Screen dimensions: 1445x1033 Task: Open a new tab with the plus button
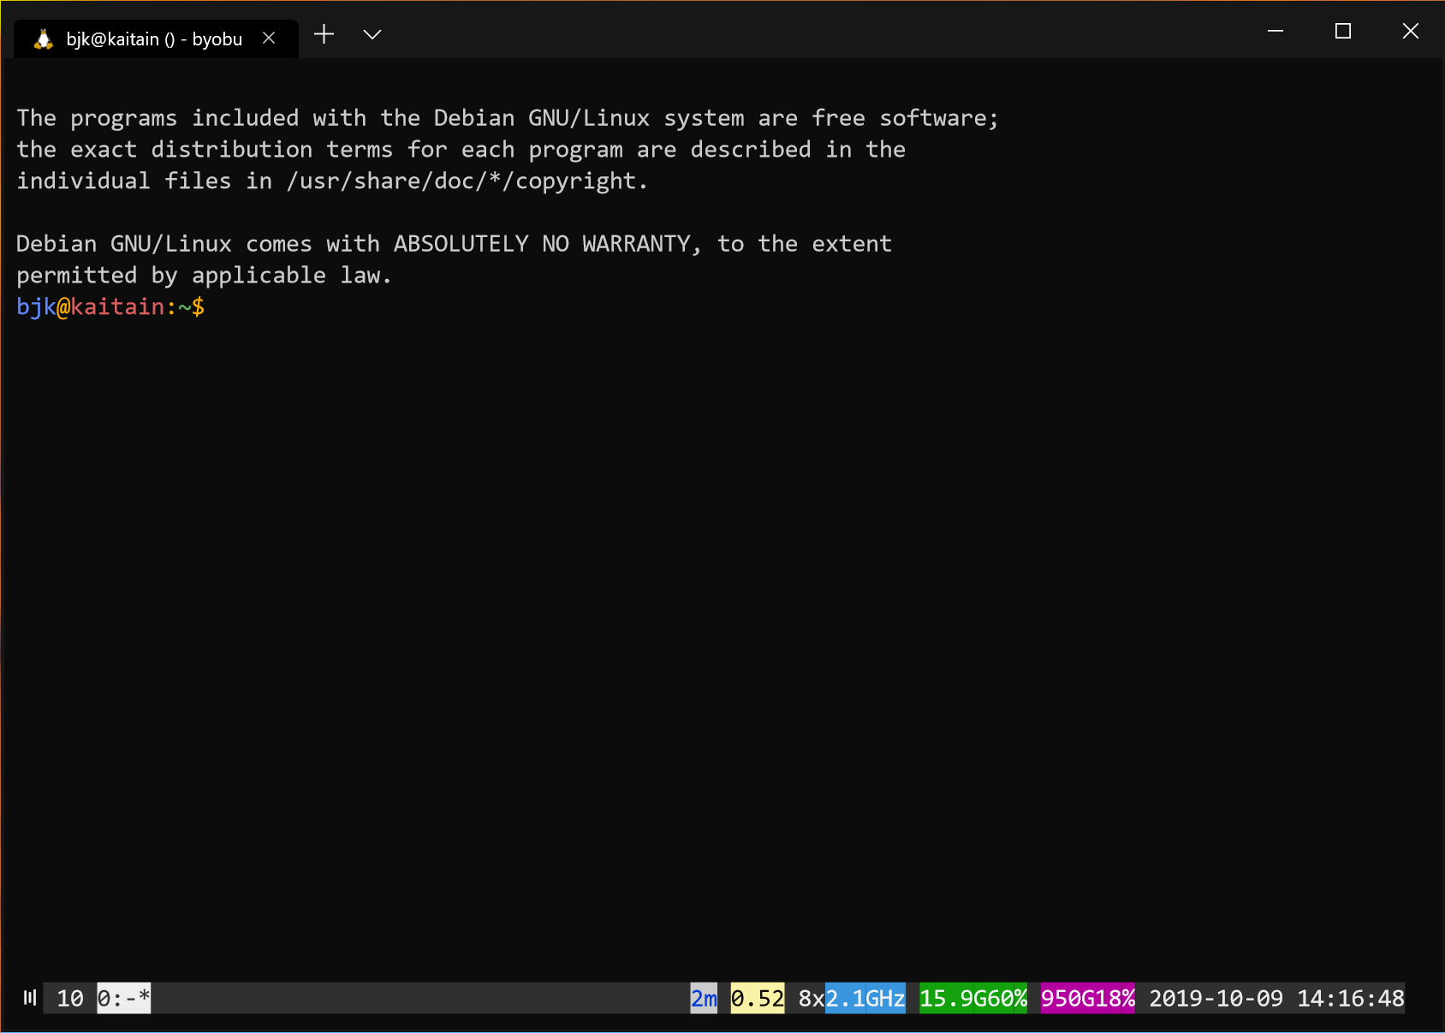pos(324,35)
